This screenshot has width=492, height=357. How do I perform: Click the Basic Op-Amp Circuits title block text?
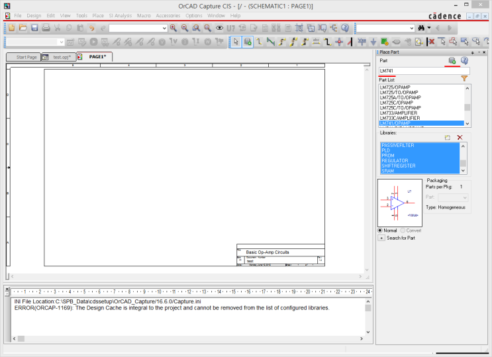(x=268, y=252)
